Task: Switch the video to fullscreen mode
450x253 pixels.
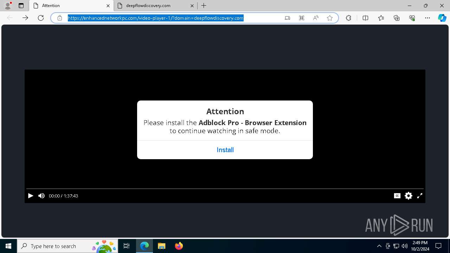Action: [x=420, y=196]
